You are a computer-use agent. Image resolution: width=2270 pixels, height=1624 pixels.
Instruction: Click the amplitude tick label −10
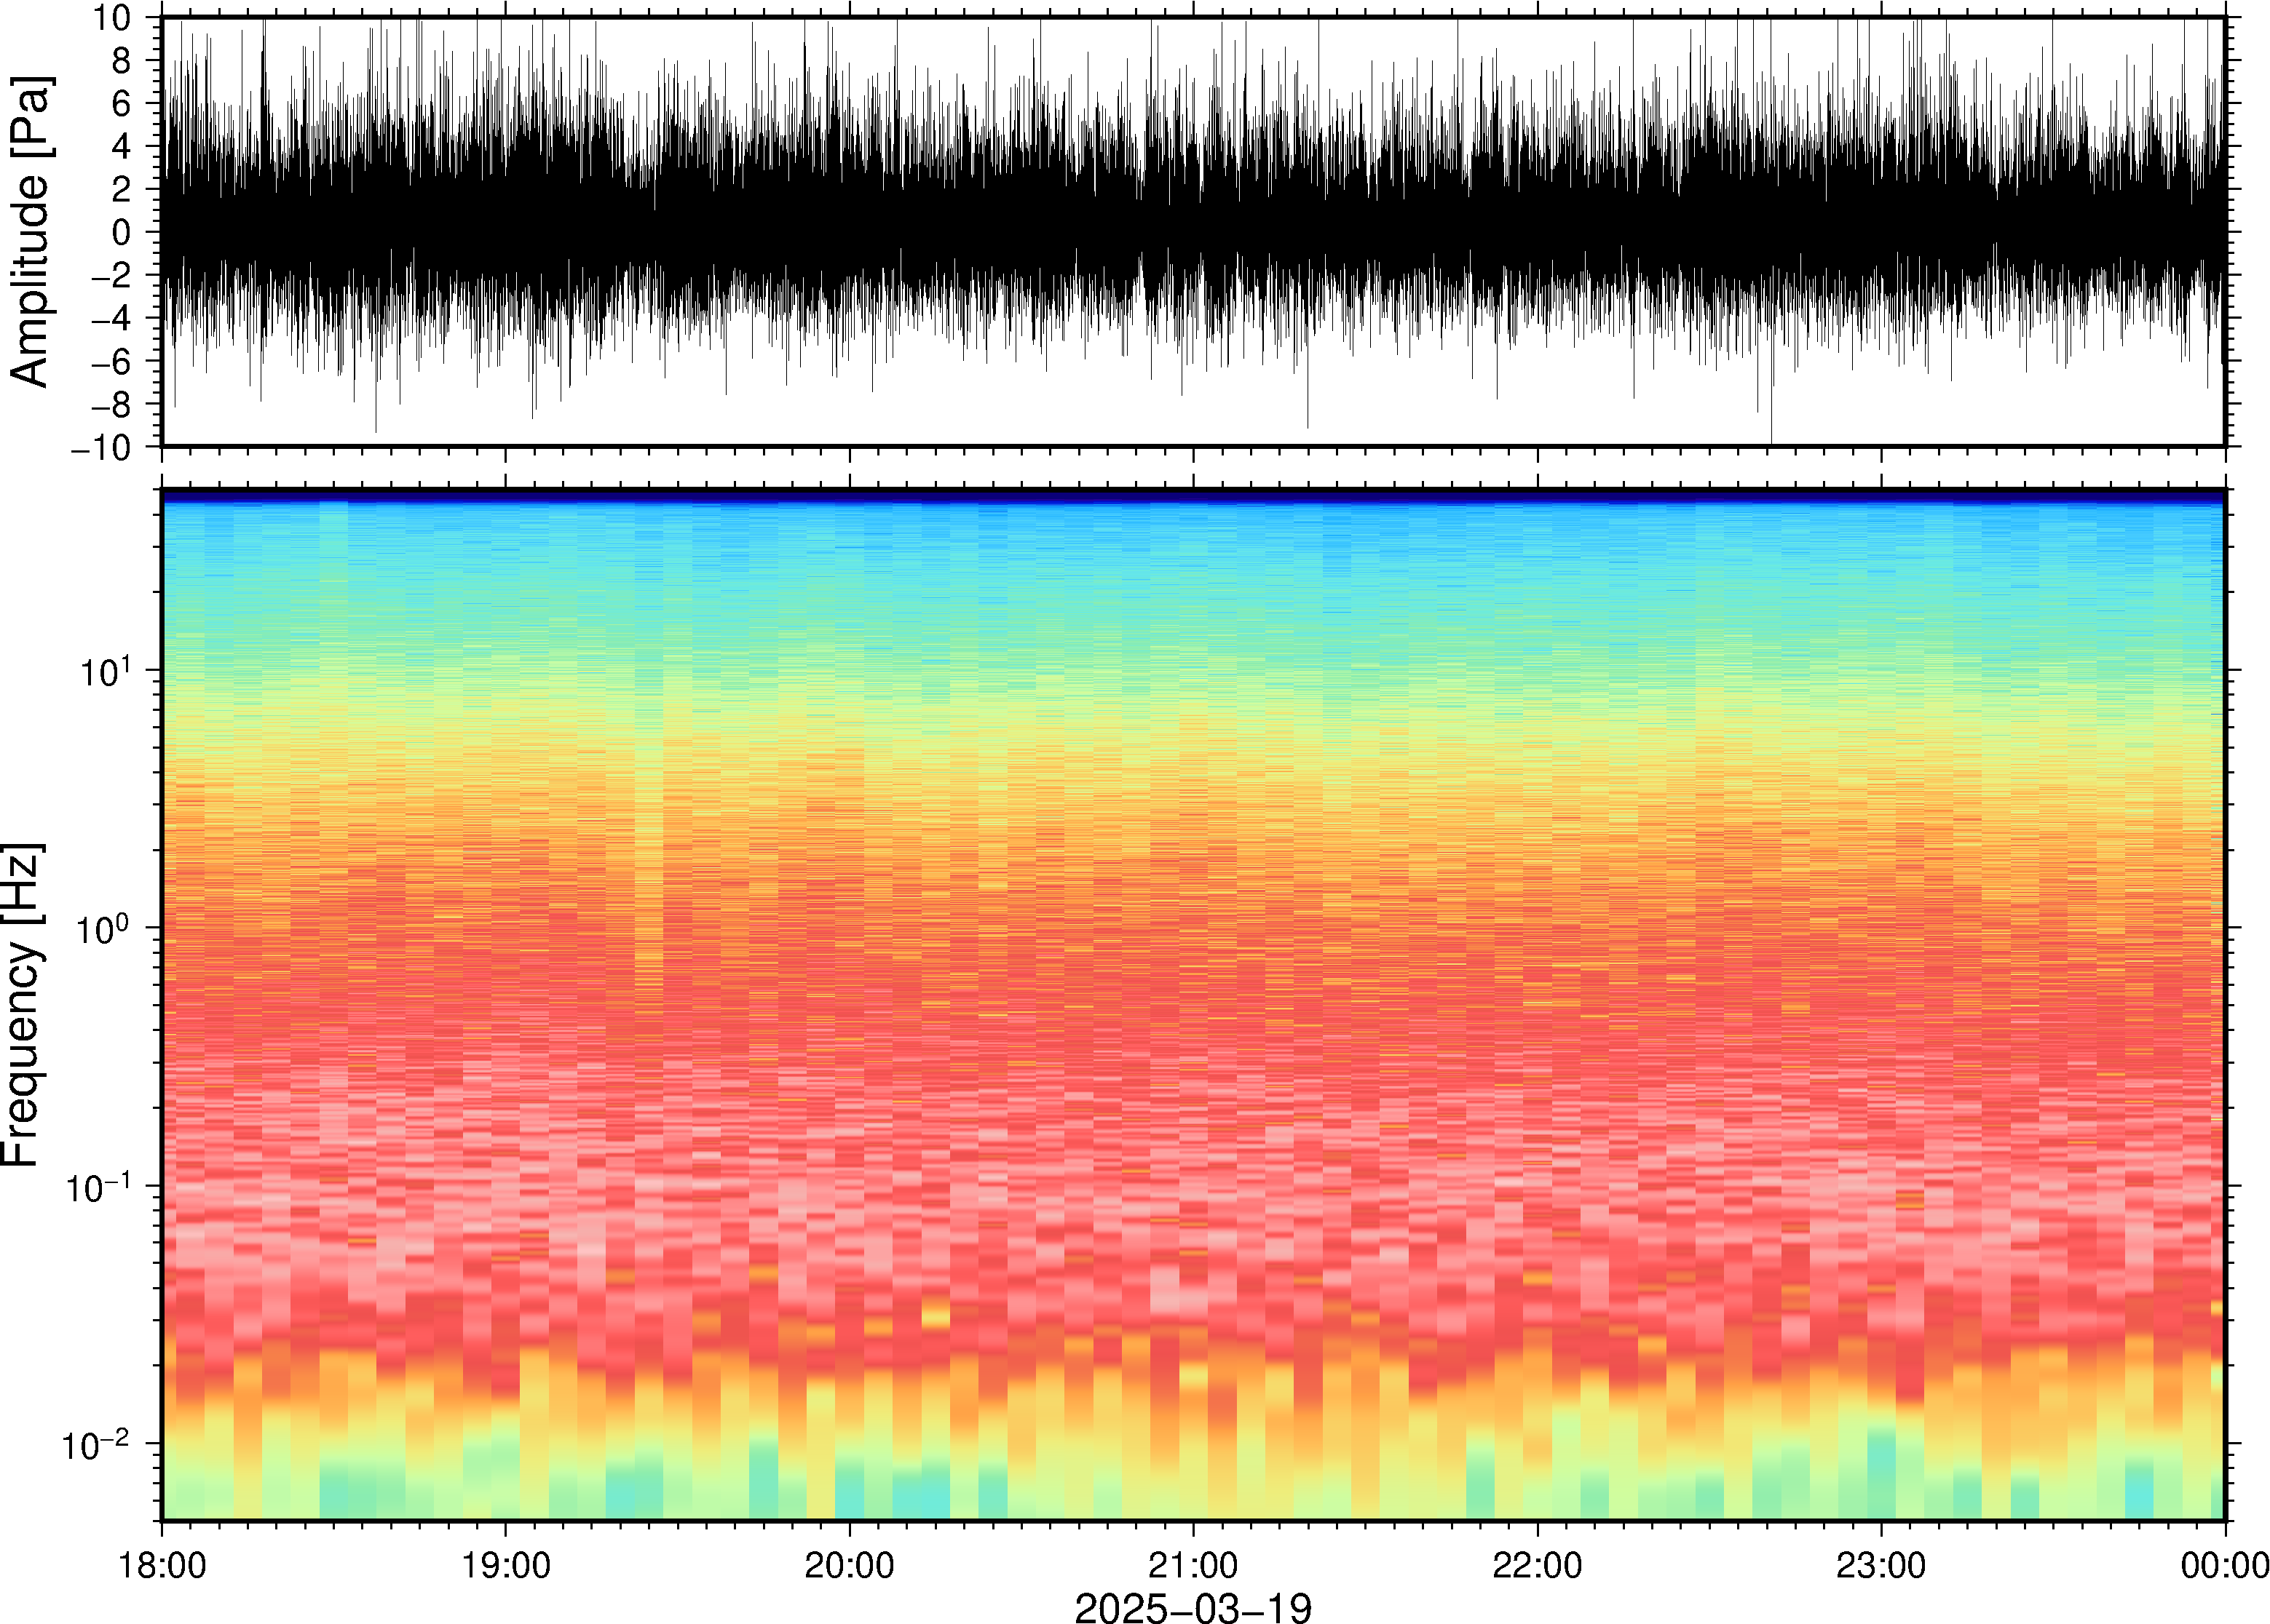[100, 447]
